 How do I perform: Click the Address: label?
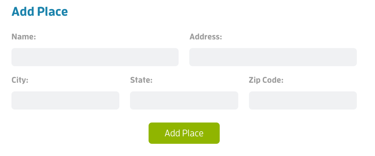tap(205, 37)
